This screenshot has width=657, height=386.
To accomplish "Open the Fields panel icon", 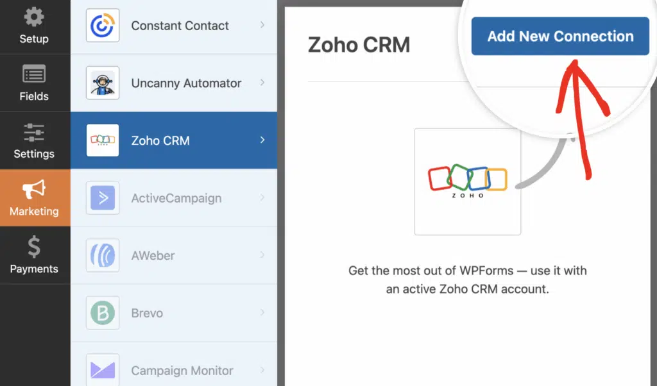I will 34,74.
